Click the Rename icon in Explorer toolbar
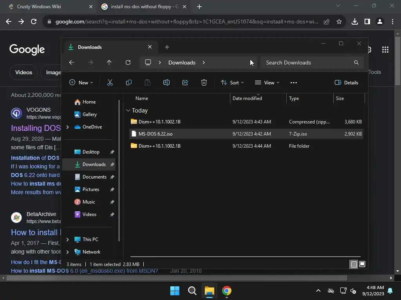 [166, 82]
